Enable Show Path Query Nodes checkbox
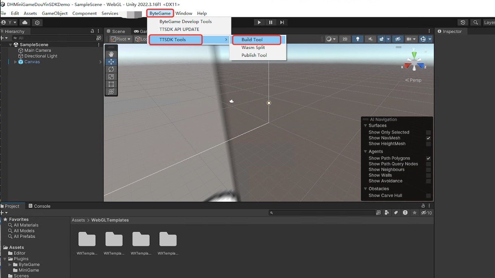The height and width of the screenshot is (278, 495). tap(428, 164)
